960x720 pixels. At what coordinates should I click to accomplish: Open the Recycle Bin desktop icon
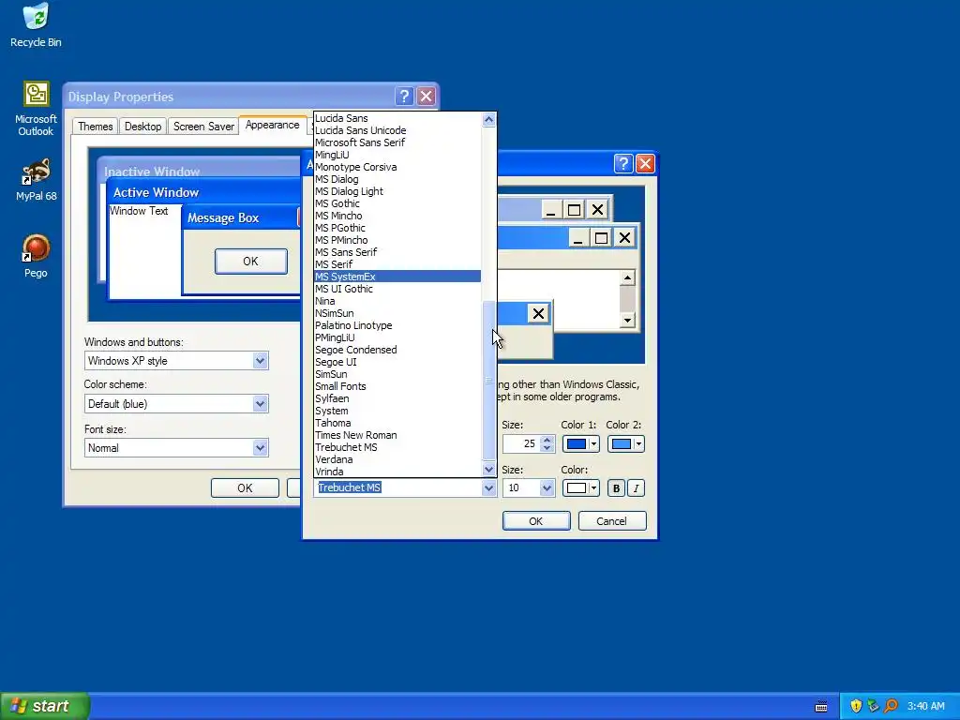click(x=36, y=24)
